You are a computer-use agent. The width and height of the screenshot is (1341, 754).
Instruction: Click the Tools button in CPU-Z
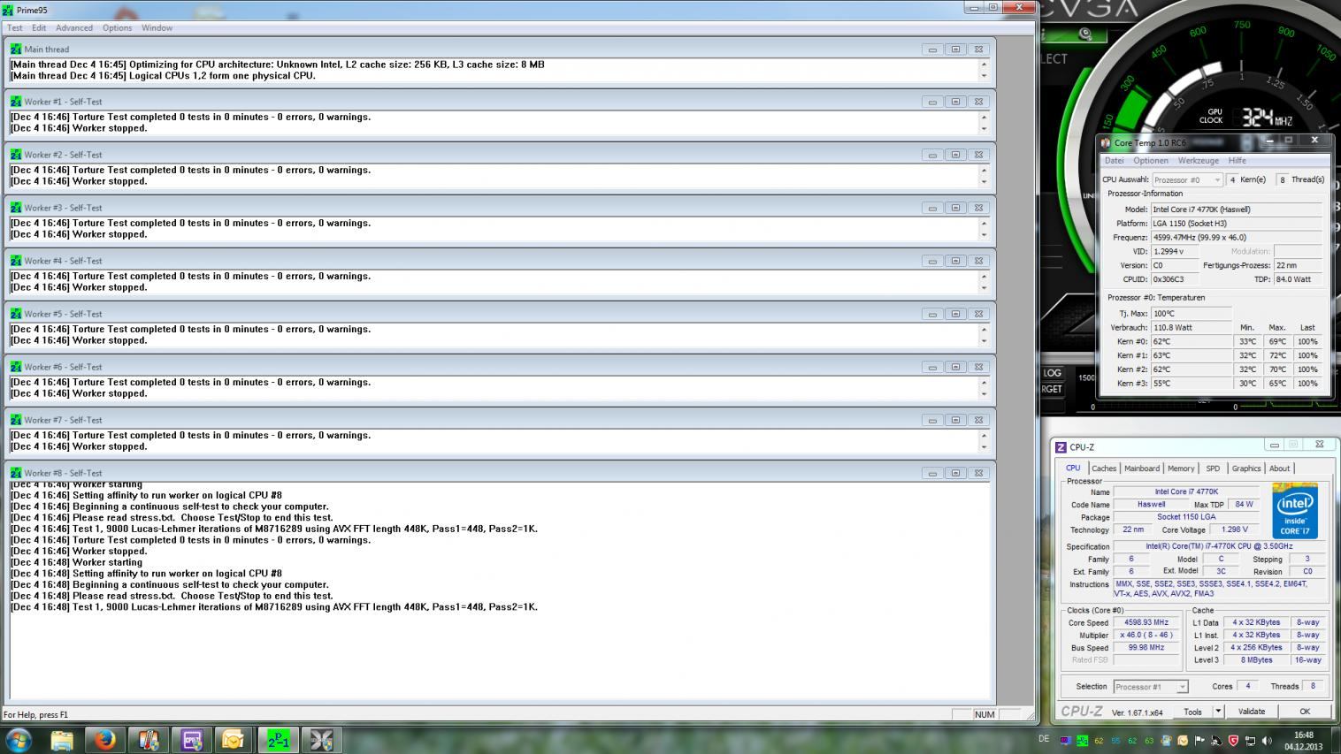point(1193,712)
